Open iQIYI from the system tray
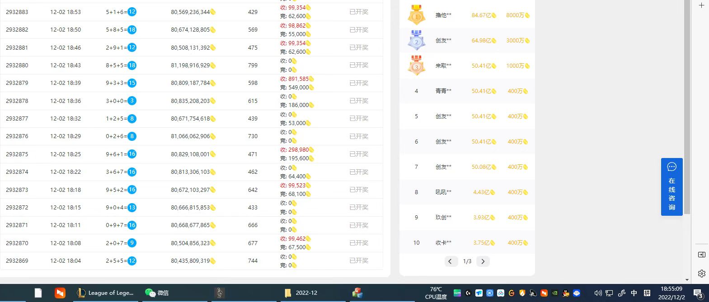 457,293
